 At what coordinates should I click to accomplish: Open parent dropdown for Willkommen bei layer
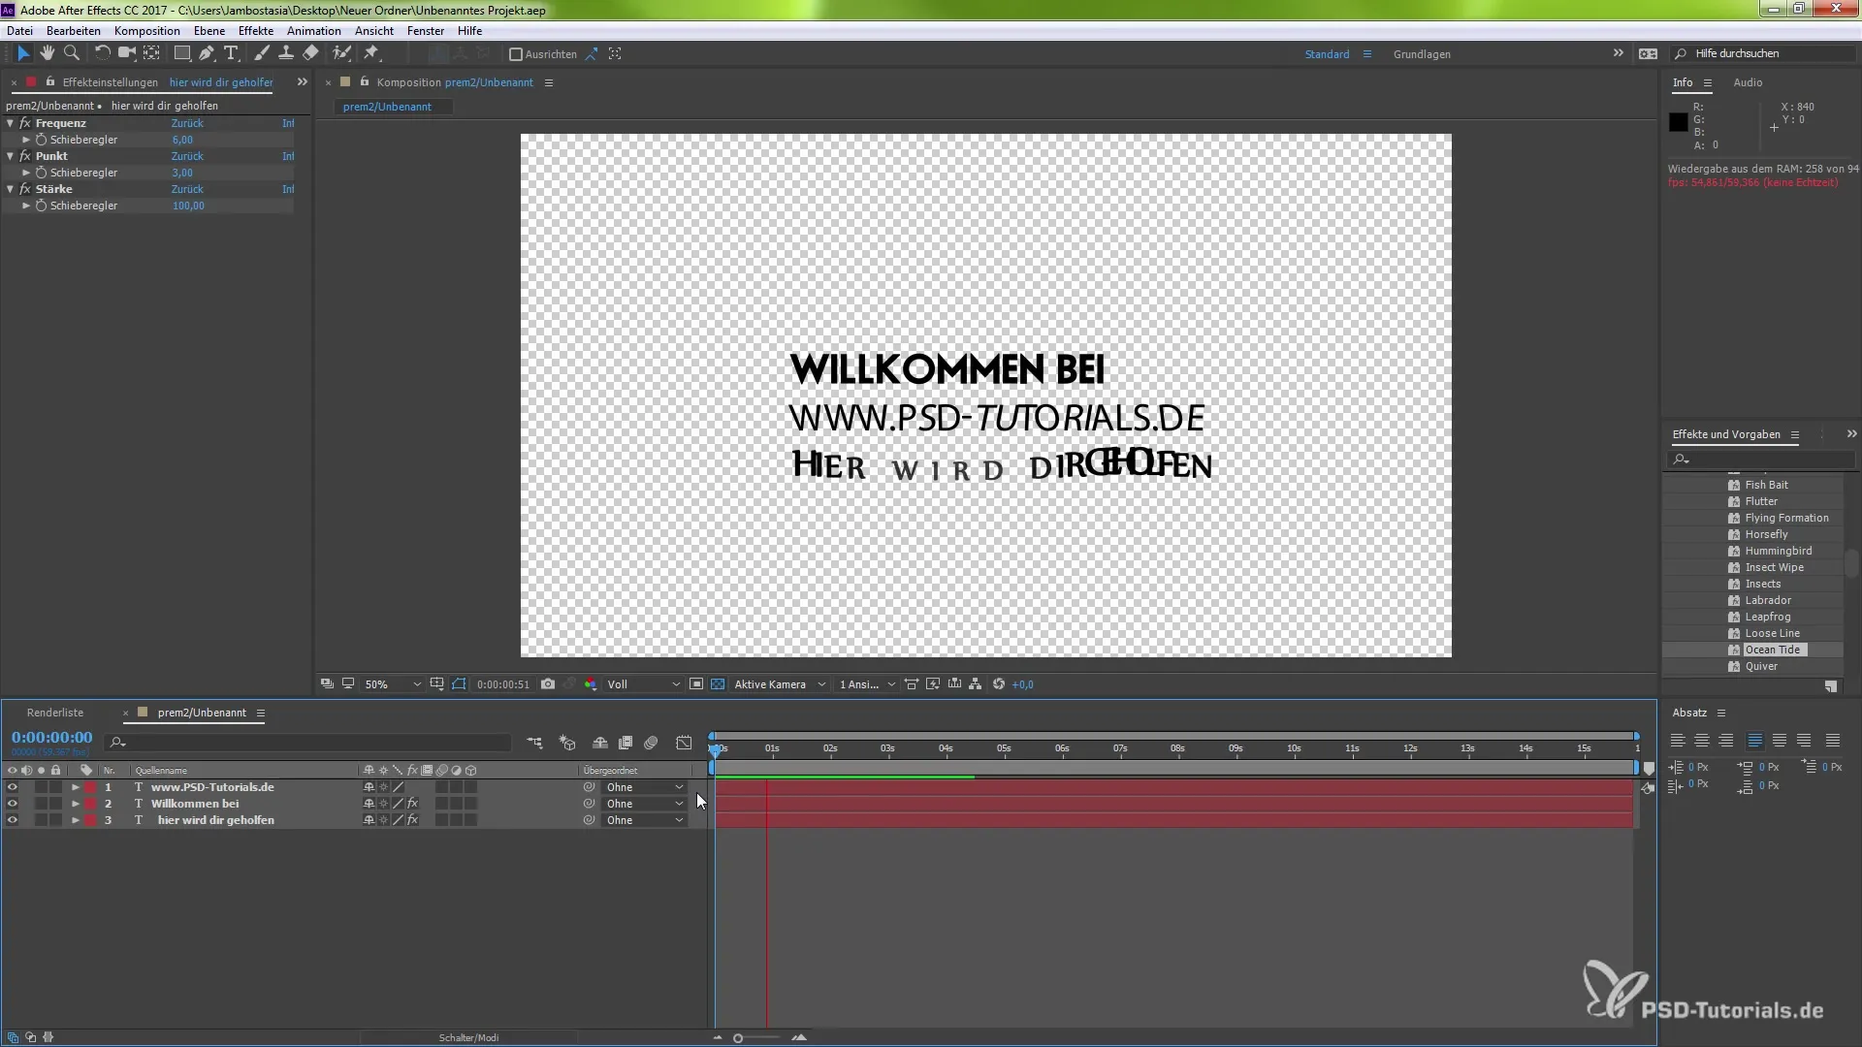(x=644, y=804)
